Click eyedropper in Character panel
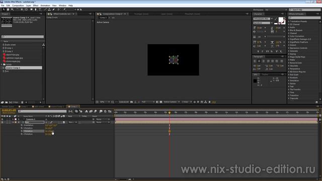The image size is (322, 181). (x=276, y=19)
